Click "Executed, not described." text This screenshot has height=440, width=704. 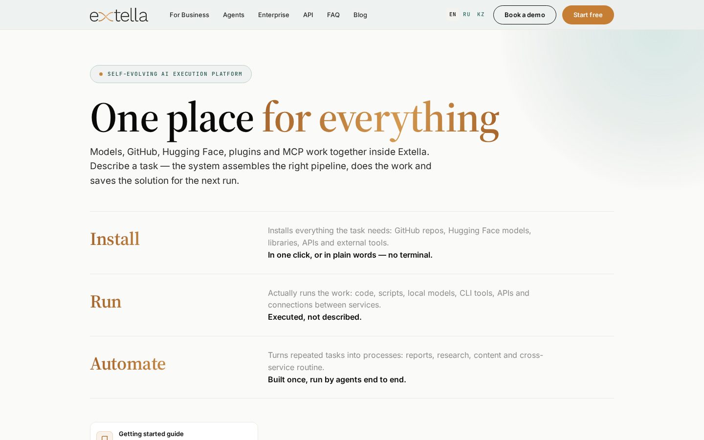coord(315,317)
